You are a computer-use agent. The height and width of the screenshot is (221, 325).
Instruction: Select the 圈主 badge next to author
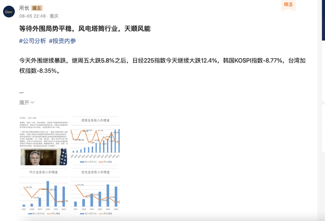click(37, 8)
